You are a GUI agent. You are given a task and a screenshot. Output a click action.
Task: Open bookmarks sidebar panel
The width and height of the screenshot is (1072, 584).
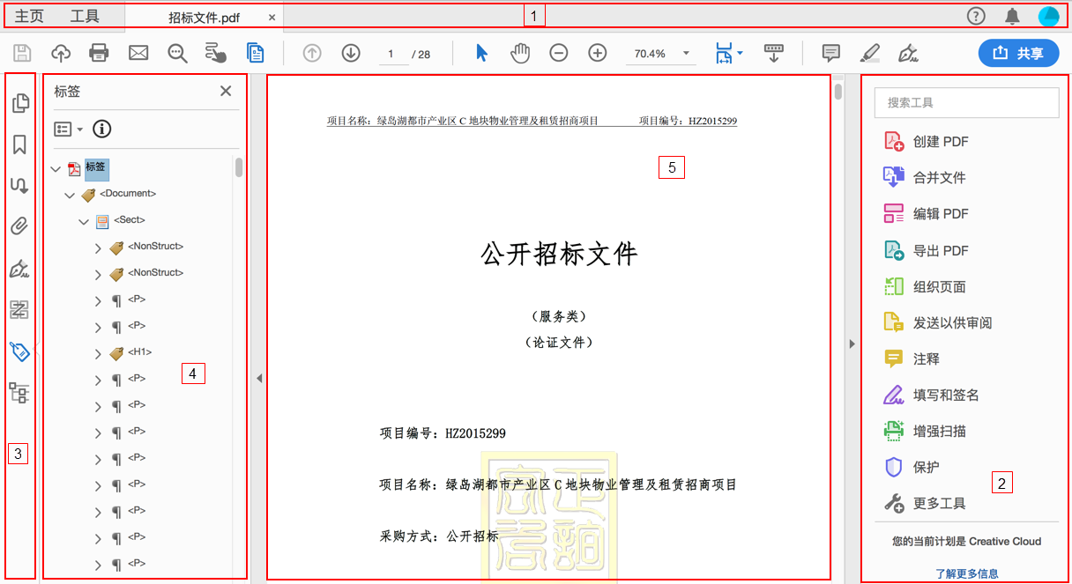tap(19, 144)
